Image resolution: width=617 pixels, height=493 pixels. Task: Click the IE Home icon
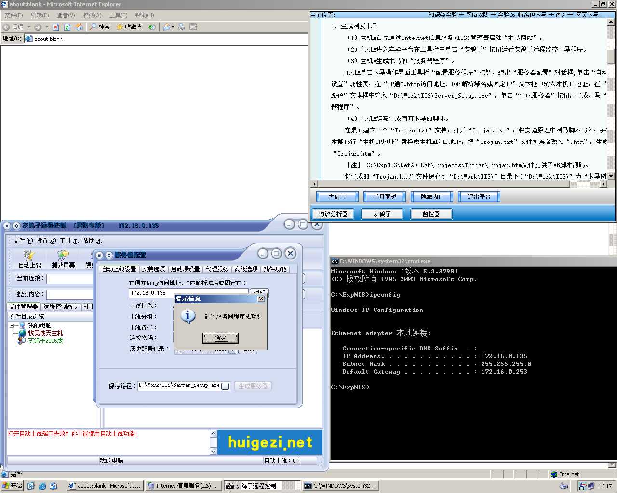[x=80, y=27]
